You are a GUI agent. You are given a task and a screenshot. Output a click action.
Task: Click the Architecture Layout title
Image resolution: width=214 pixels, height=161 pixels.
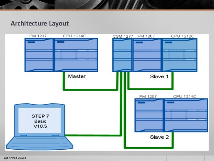tap(40, 24)
